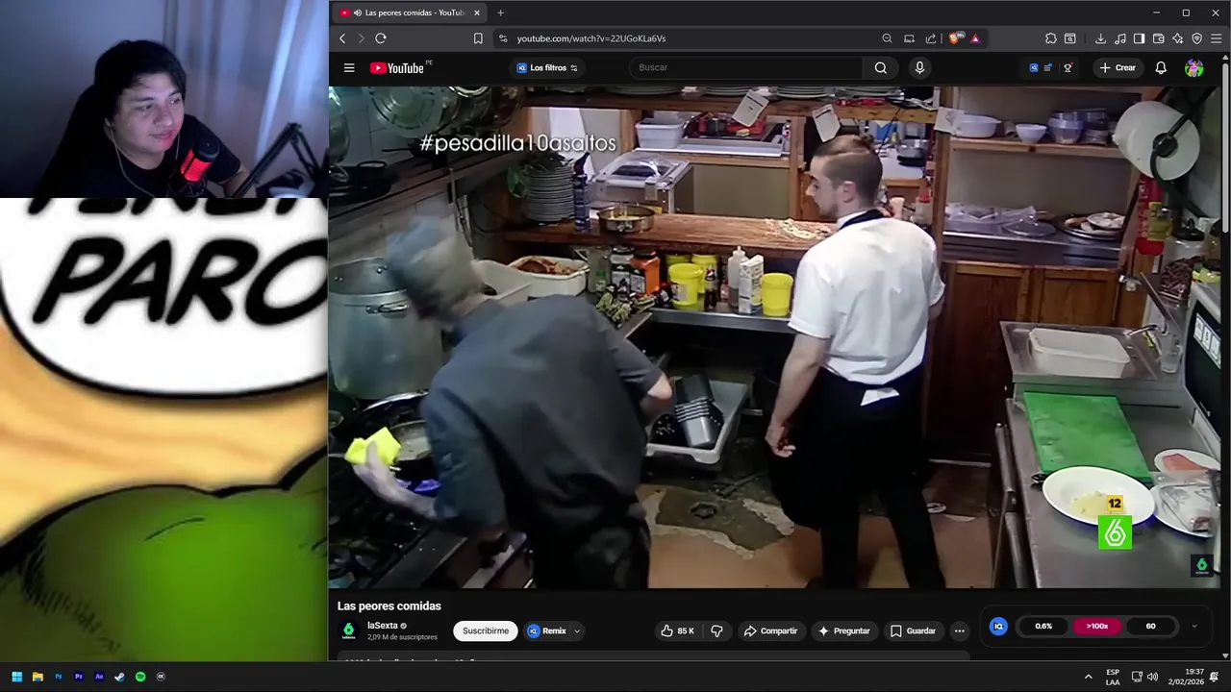The width and height of the screenshot is (1231, 692).
Task: Open site settings icon in address bar
Action: click(x=502, y=38)
